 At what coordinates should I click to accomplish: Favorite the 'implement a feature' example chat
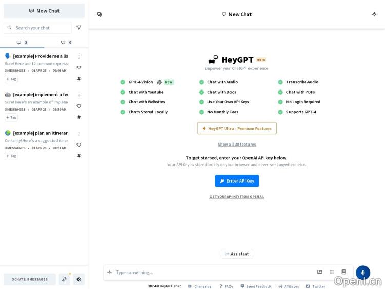pyautogui.click(x=79, y=106)
